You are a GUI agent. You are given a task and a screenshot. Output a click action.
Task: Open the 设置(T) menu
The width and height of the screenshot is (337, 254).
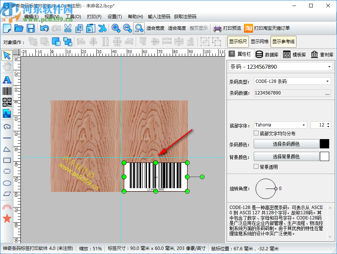click(115, 16)
